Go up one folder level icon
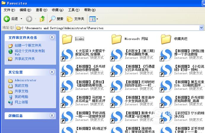Screen dimensions: 205x133 point(42,19)
